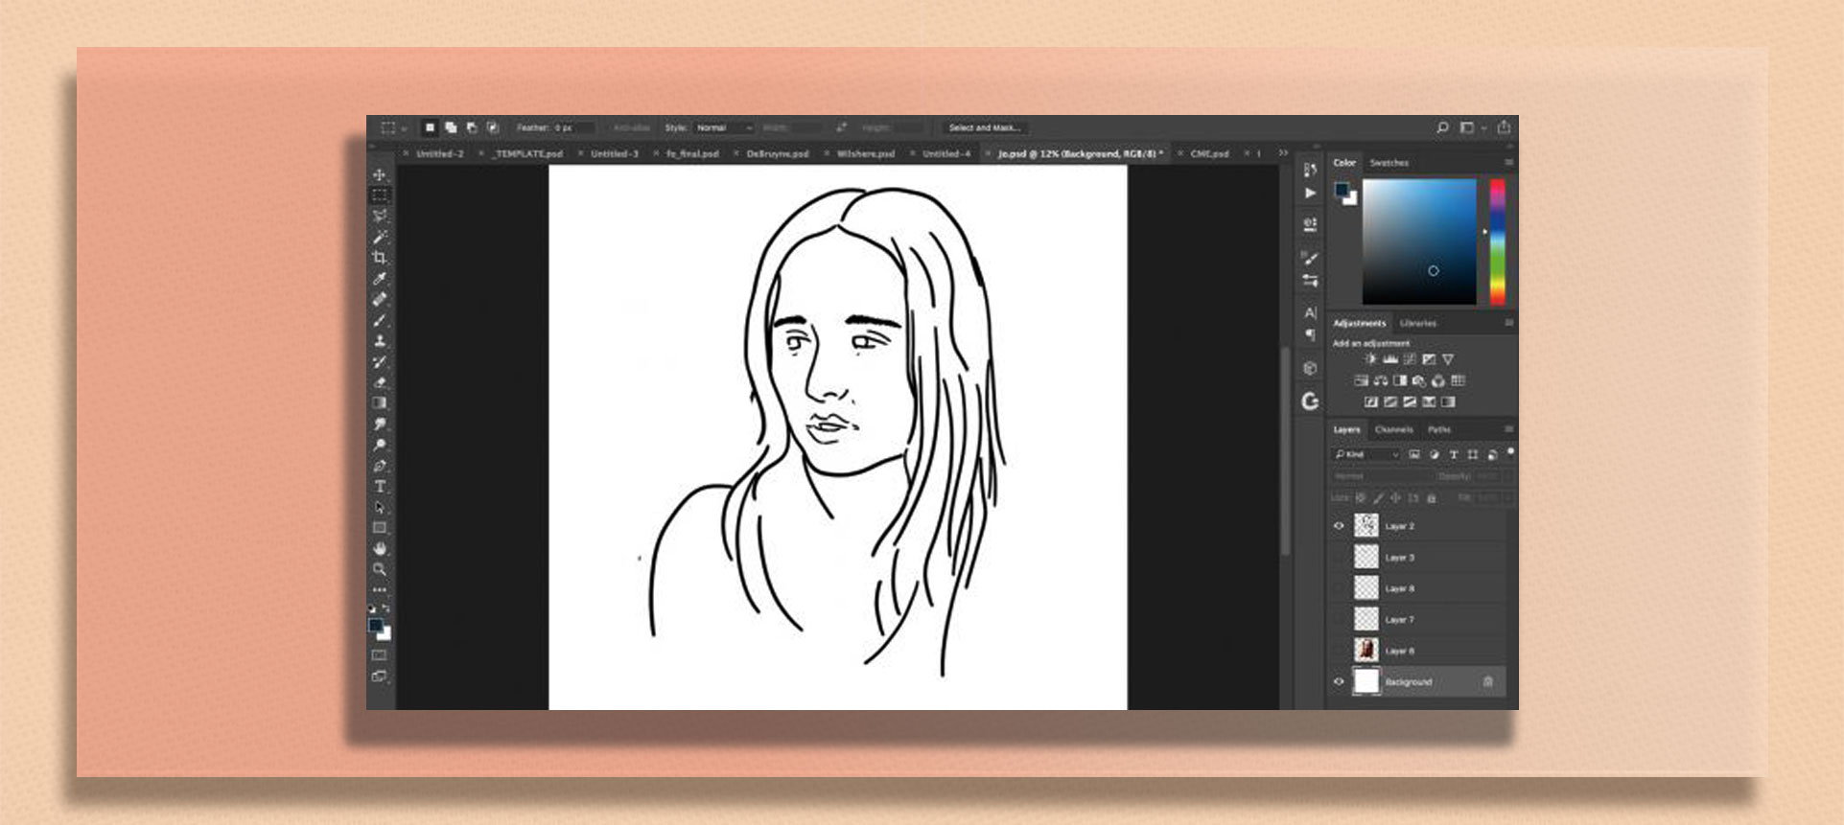Screen dimensions: 1844x825
Task: Hide Layer 2 visibility eye
Action: pos(1339,526)
